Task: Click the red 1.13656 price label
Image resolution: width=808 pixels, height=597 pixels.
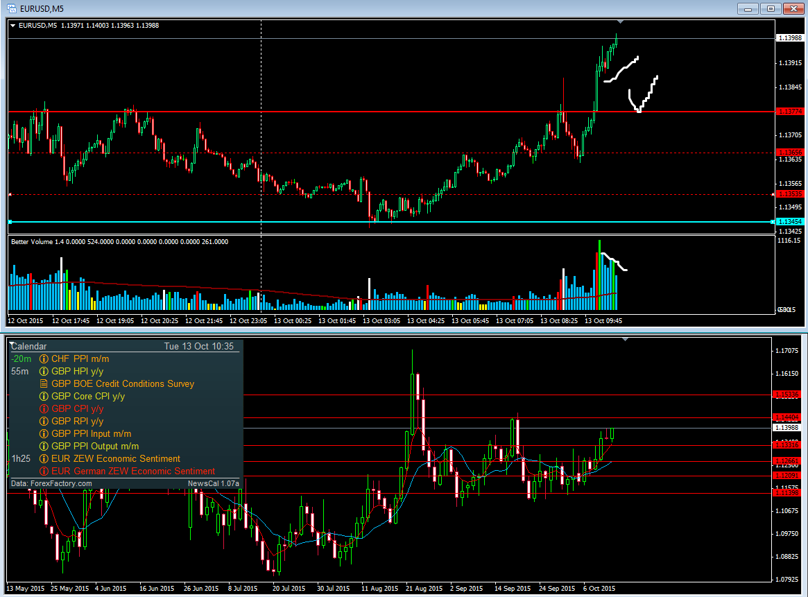Action: tap(789, 153)
